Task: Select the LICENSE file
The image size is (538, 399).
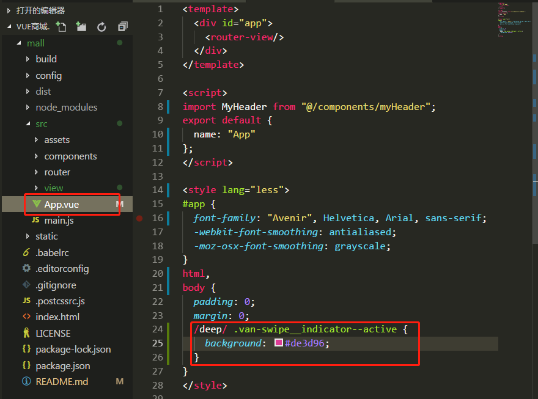Action: click(53, 333)
